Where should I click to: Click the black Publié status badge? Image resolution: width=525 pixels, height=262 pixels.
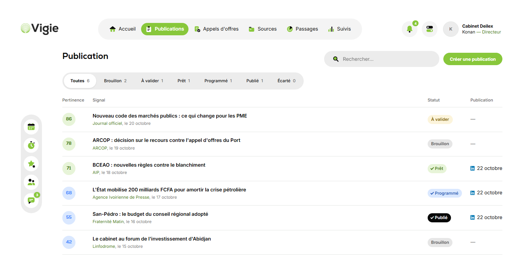tap(439, 218)
